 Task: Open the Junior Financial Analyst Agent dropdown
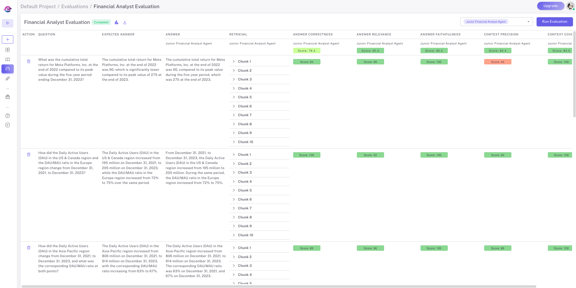point(496,22)
